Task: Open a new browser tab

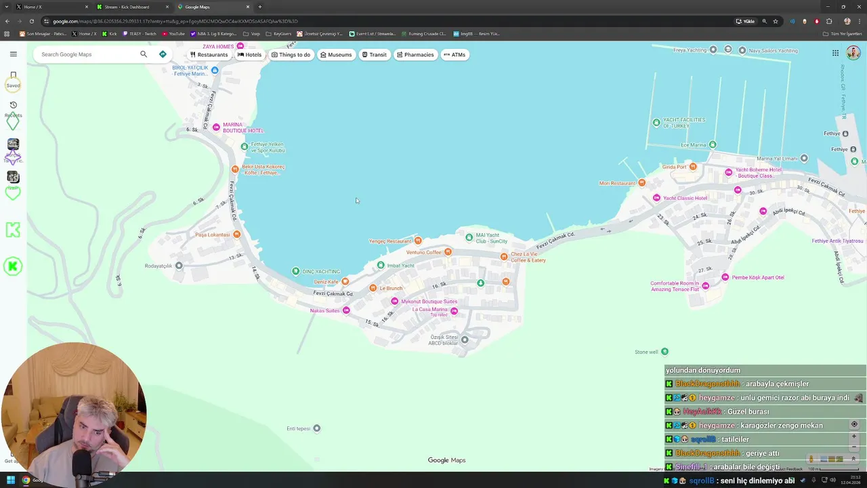Action: tap(259, 7)
